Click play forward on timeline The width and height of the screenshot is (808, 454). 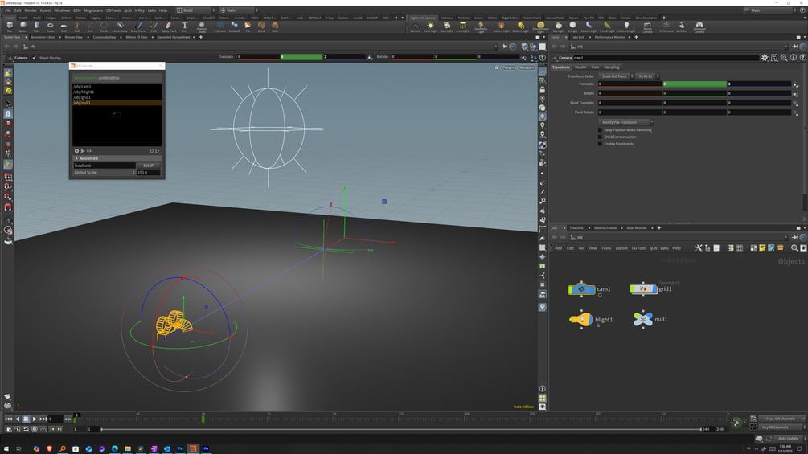click(x=35, y=419)
